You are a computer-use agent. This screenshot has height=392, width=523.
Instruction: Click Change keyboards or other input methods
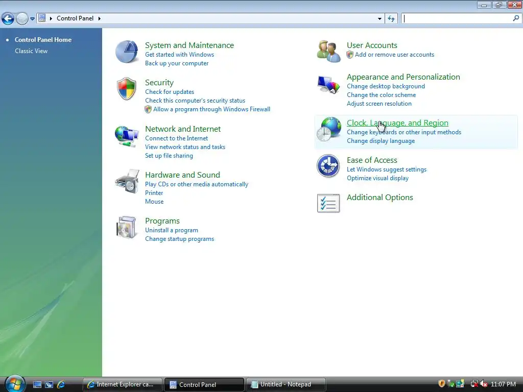404,132
